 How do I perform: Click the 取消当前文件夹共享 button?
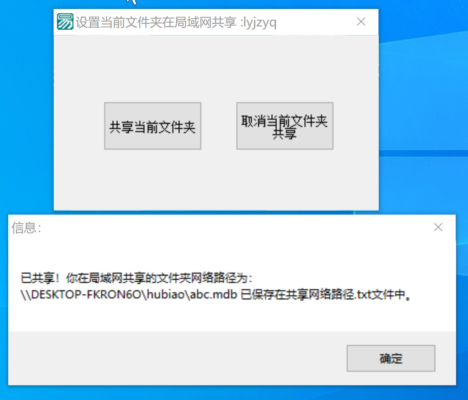point(285,126)
